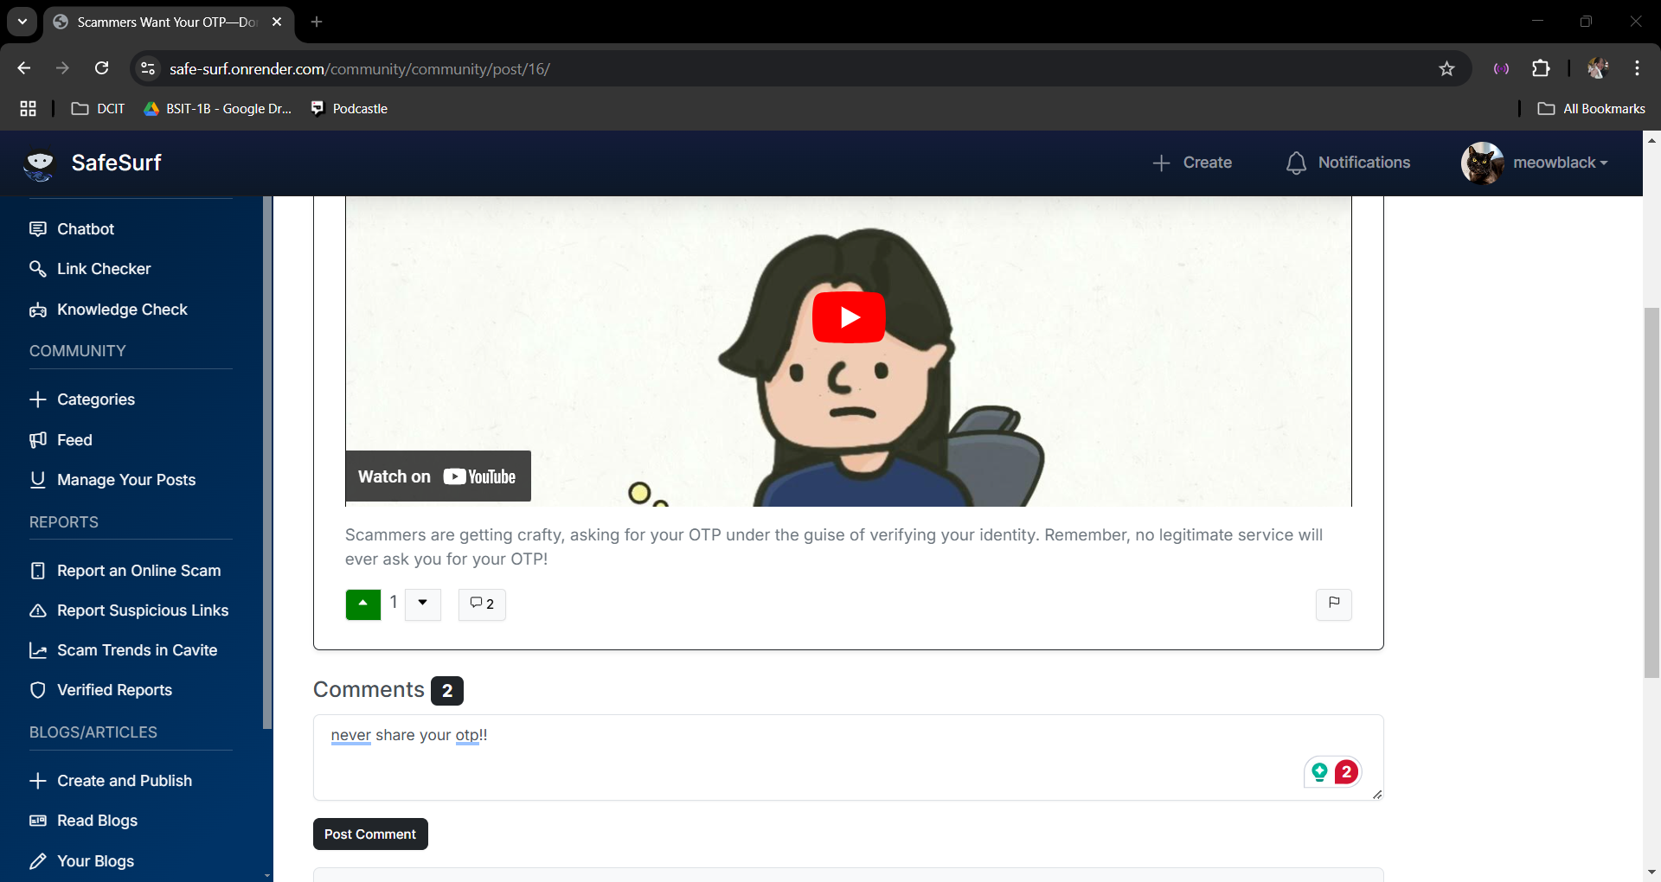Open Categories in Community section
Viewport: 1661px width, 882px height.
(82, 399)
